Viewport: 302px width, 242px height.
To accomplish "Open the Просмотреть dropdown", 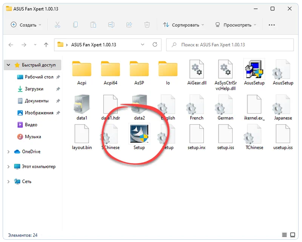I will point(236,25).
